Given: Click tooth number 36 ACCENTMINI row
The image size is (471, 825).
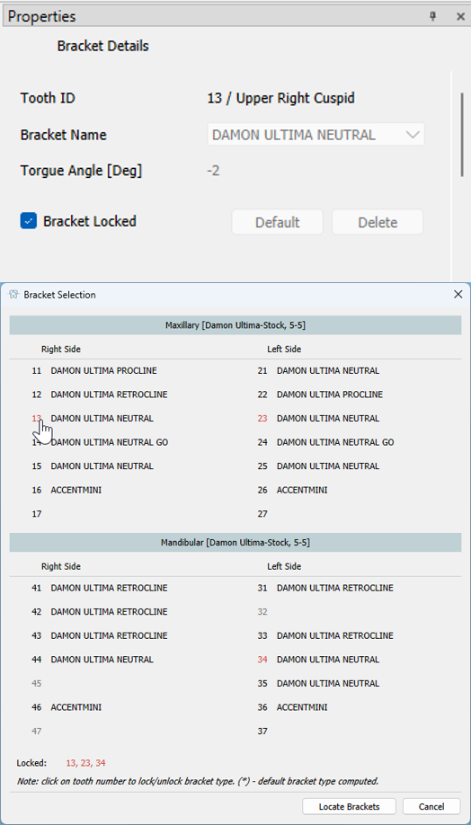Looking at the screenshot, I should 292,707.
